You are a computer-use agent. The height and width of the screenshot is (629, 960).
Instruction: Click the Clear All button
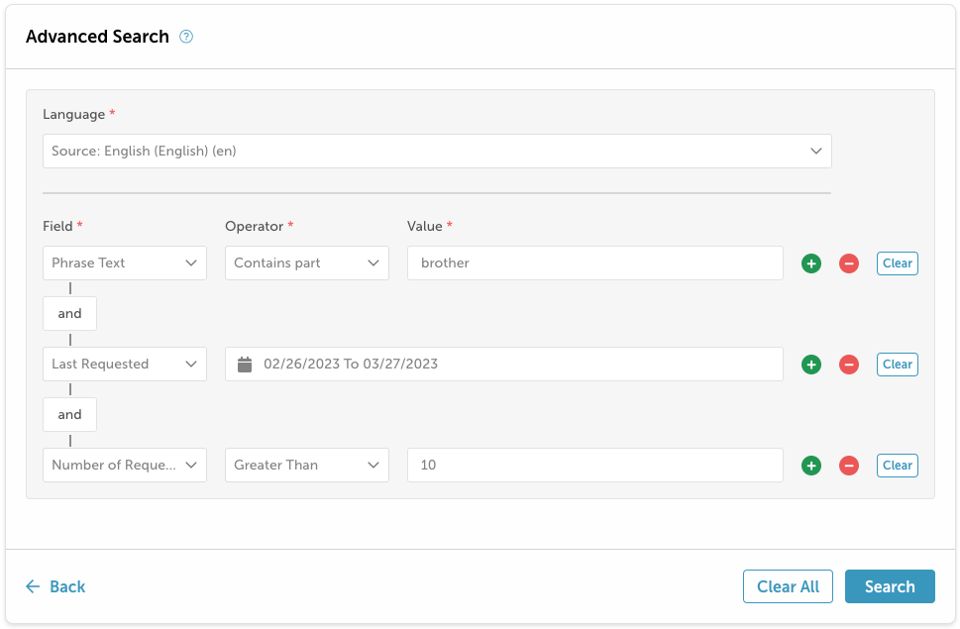788,586
